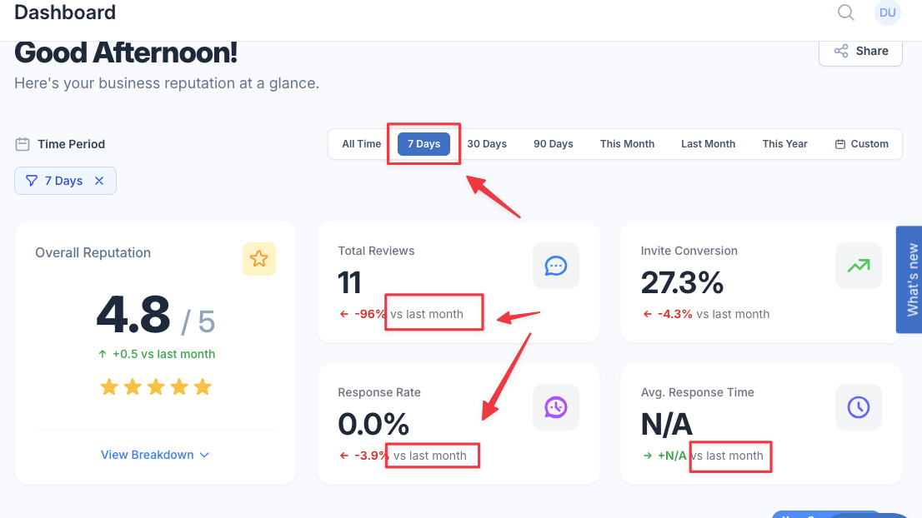Choose the This Year period

tap(784, 144)
